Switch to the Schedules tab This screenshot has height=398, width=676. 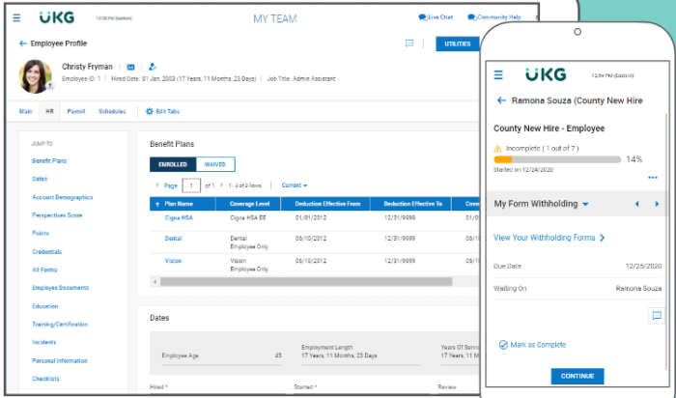pos(112,111)
